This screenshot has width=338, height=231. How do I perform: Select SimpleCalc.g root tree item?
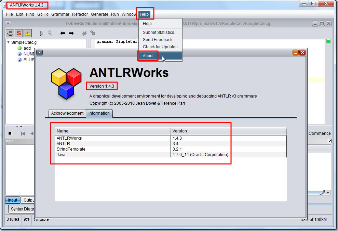tap(24, 42)
